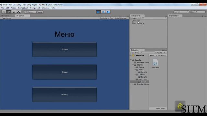Open the Window menu
207x116 pixels.
[x=45, y=8]
